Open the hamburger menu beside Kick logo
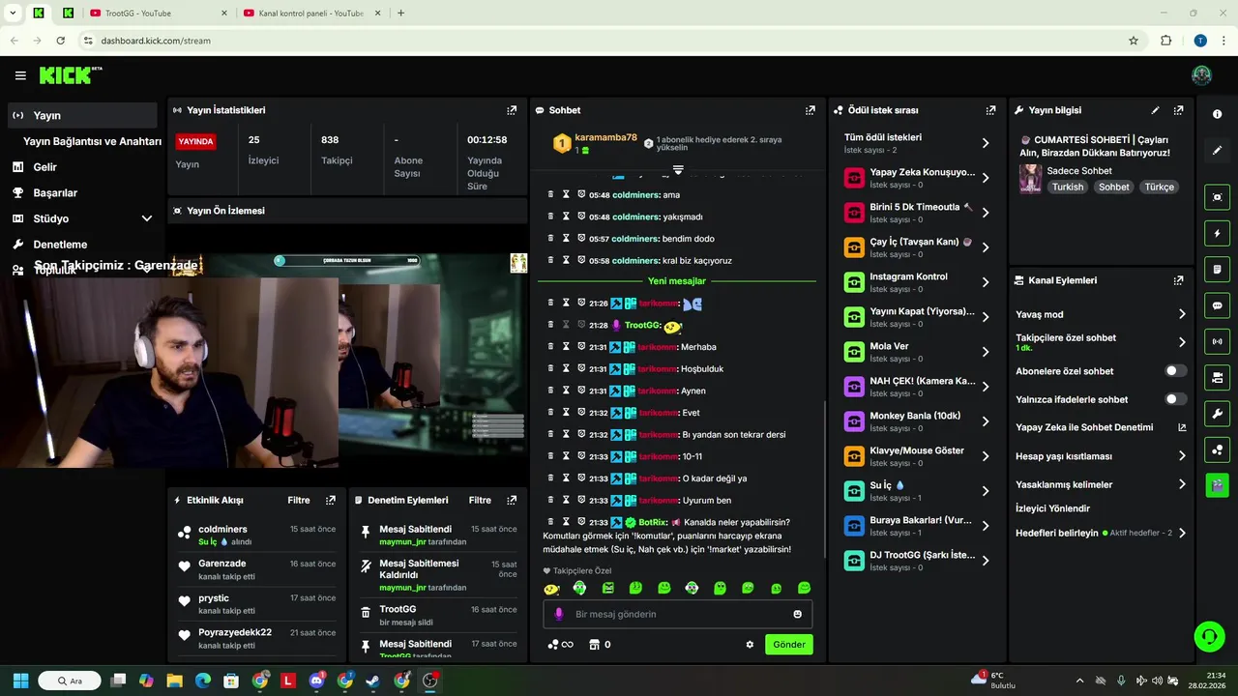This screenshot has width=1238, height=696. click(20, 75)
